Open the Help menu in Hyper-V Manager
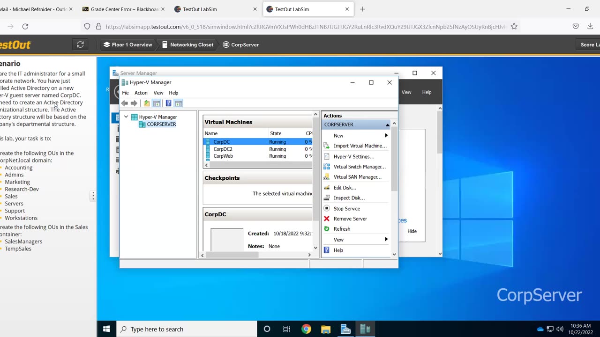 click(x=173, y=93)
